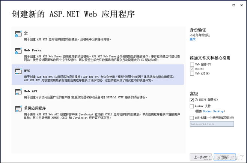Click the Web Forms description text
The height and width of the screenshot is (163, 247).
102,58
